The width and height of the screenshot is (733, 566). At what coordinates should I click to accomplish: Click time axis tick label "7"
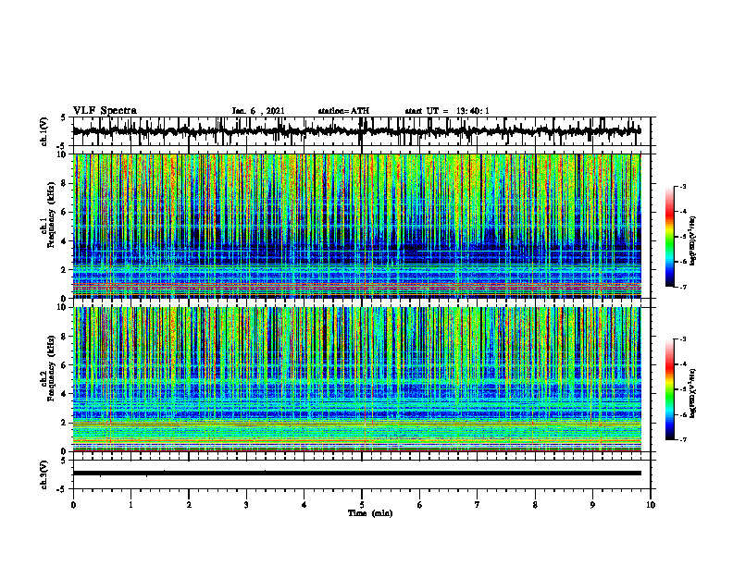pyautogui.click(x=478, y=505)
